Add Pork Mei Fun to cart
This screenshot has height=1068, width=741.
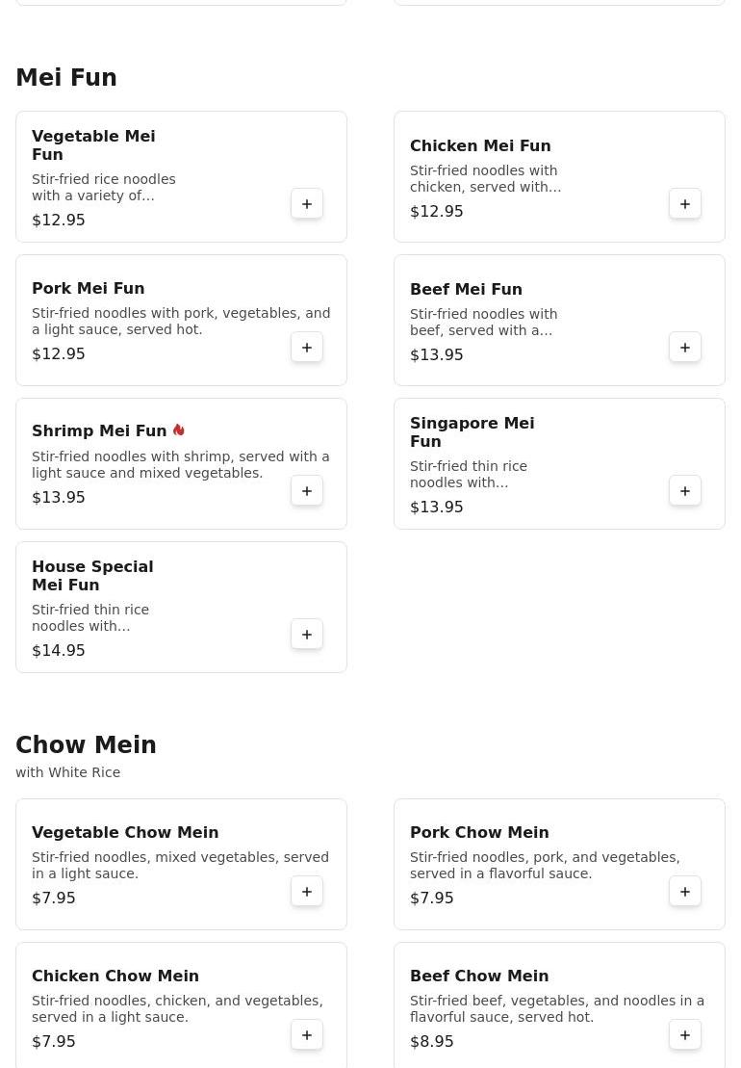coord(307,348)
